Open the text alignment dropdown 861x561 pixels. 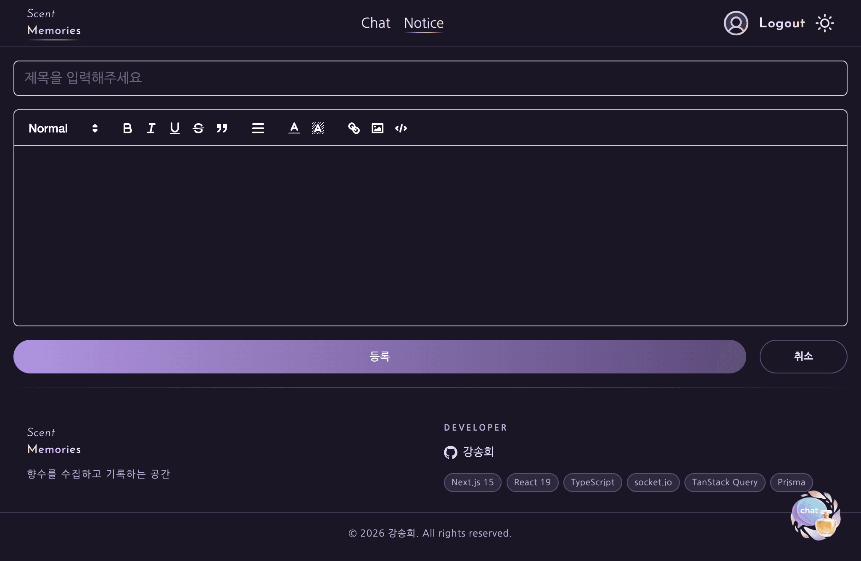(258, 128)
